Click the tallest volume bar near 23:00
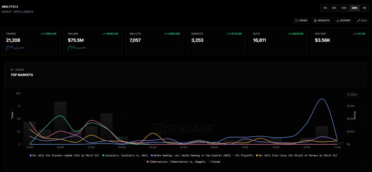The image size is (372, 172). [60, 123]
